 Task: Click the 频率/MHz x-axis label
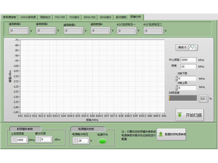pos(92,120)
